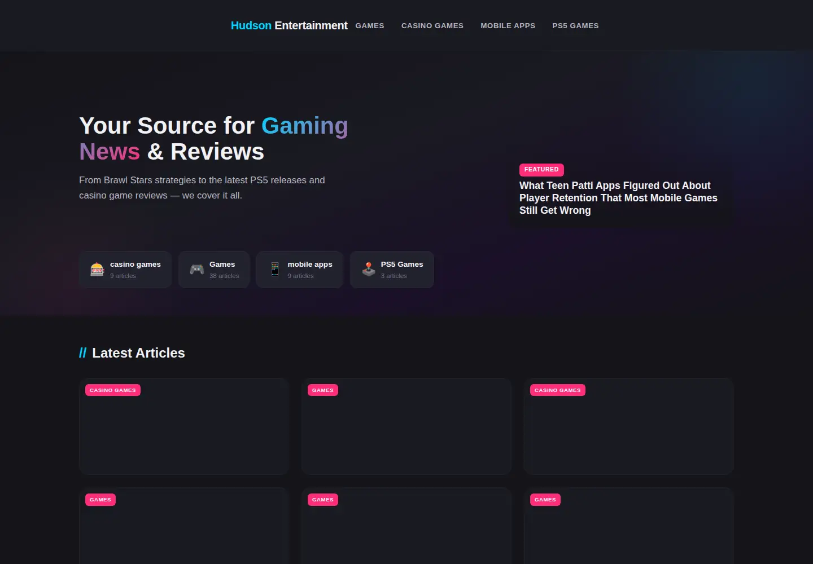Click the CASINO GAMES badge on the first article card
The height and width of the screenshot is (564, 813).
(113, 390)
